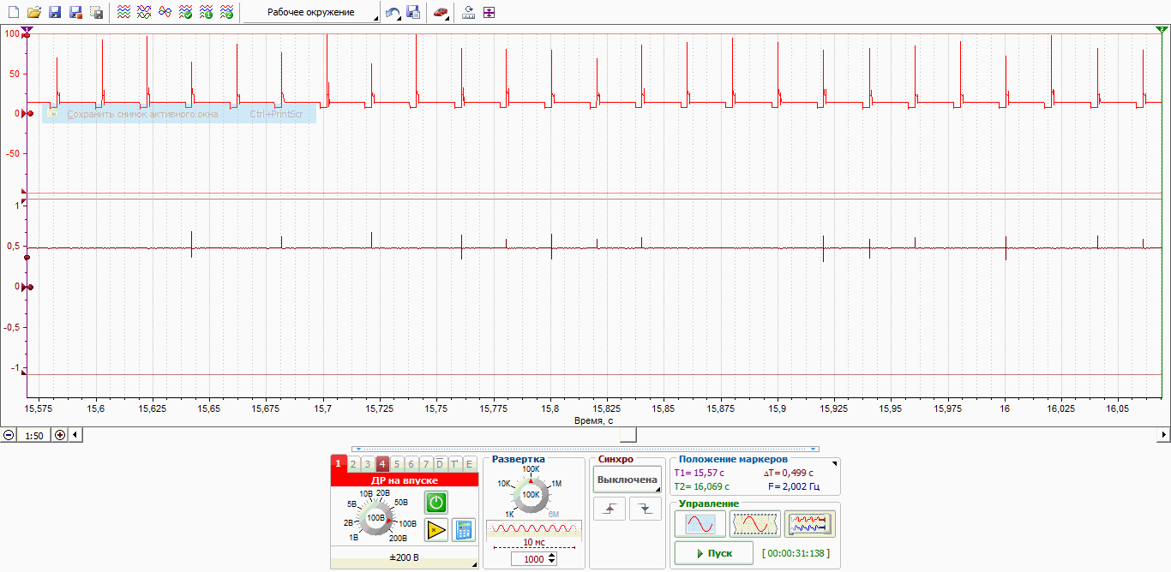
Task: Click the blue floppy save icon
Action: pyautogui.click(x=54, y=13)
